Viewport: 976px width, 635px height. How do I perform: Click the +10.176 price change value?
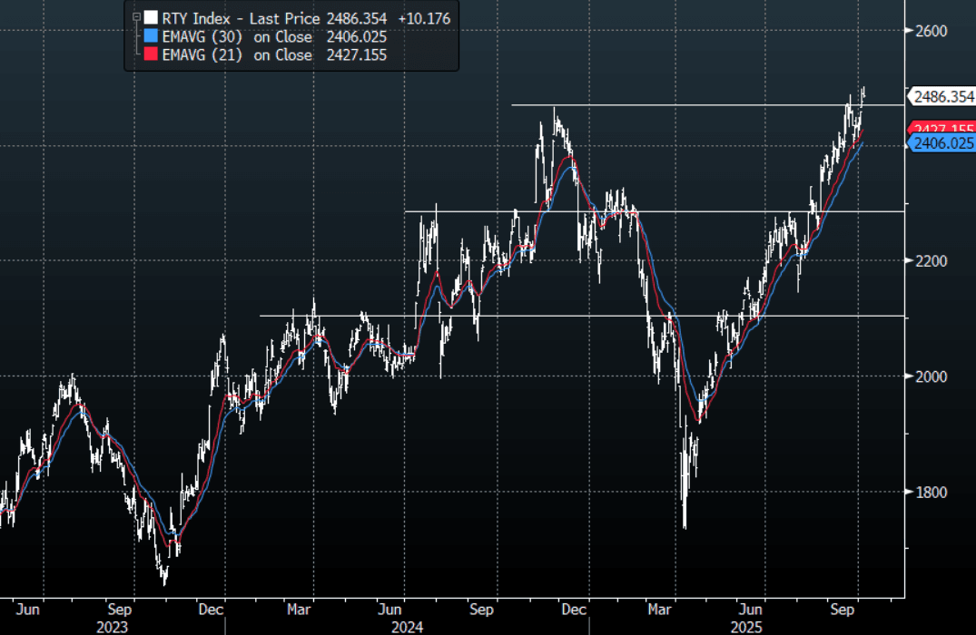click(x=424, y=18)
